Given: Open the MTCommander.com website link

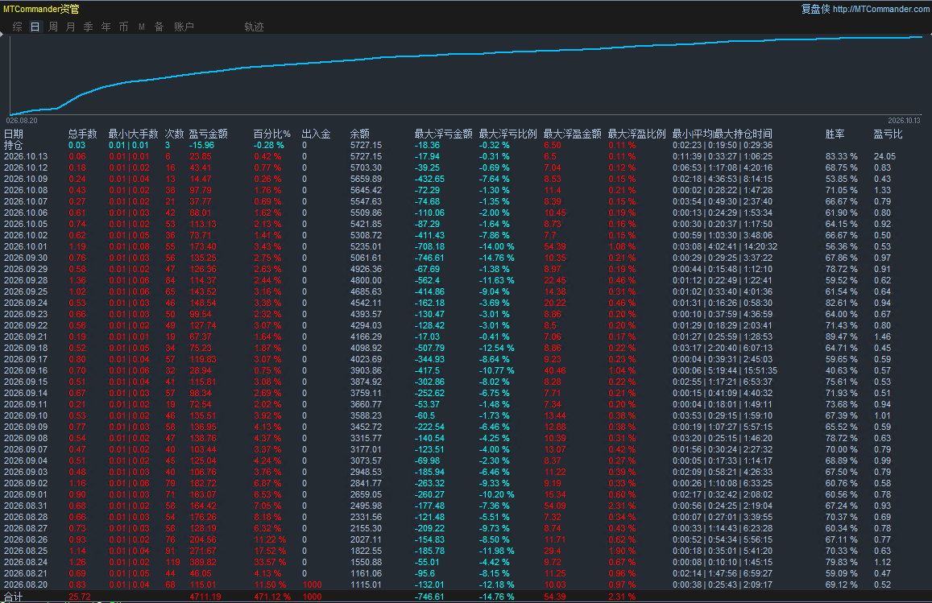Looking at the screenshot, I should click(x=881, y=9).
